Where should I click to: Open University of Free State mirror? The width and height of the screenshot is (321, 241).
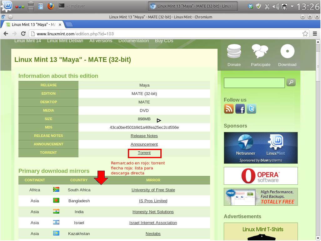[153, 190]
